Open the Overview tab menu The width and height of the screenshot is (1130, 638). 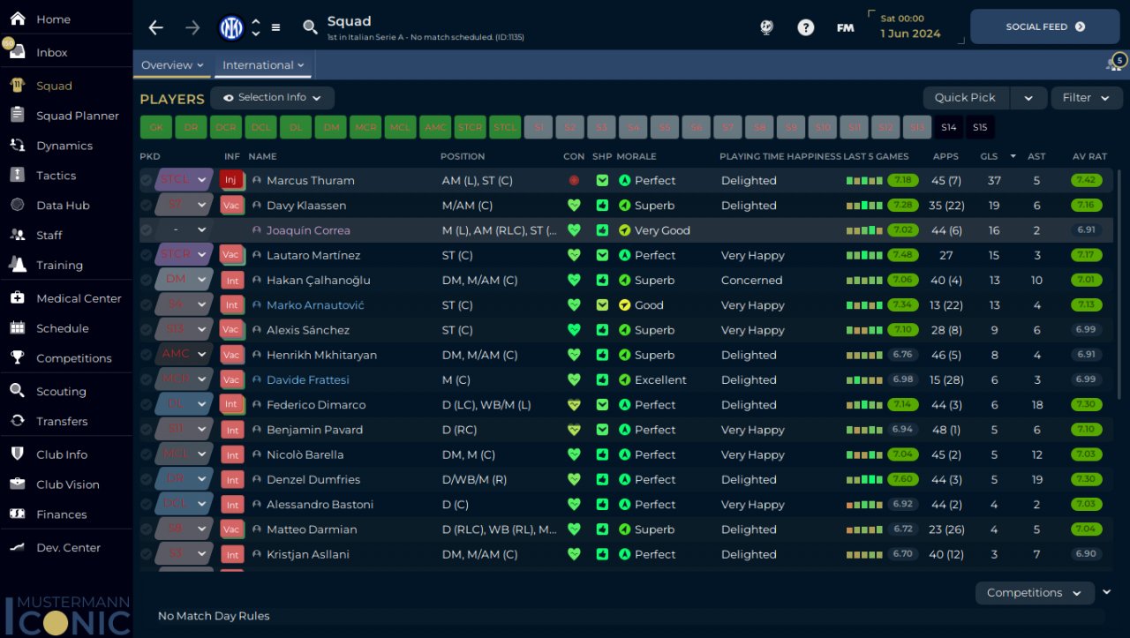(x=172, y=65)
